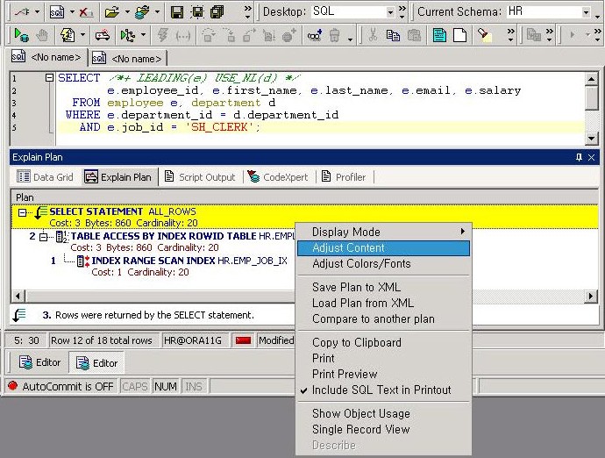Open the Current Schema HR dropdown
The image size is (605, 458).
pyautogui.click(x=586, y=12)
